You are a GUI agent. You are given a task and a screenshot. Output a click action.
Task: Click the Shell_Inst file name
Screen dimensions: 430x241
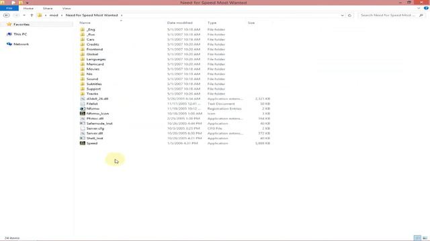pos(95,139)
